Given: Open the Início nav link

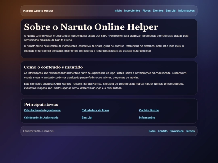Looking at the screenshot, I should pyautogui.click(x=118, y=11).
